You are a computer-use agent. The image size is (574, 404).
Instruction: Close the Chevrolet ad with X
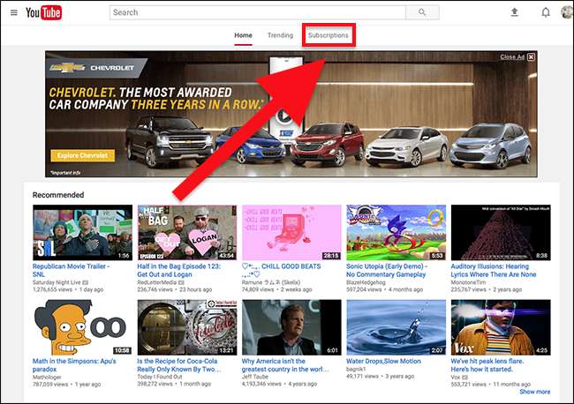click(x=531, y=56)
